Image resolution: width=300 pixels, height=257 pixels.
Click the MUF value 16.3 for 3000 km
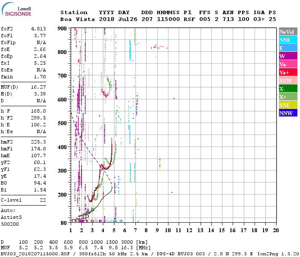pyautogui.click(x=127, y=248)
